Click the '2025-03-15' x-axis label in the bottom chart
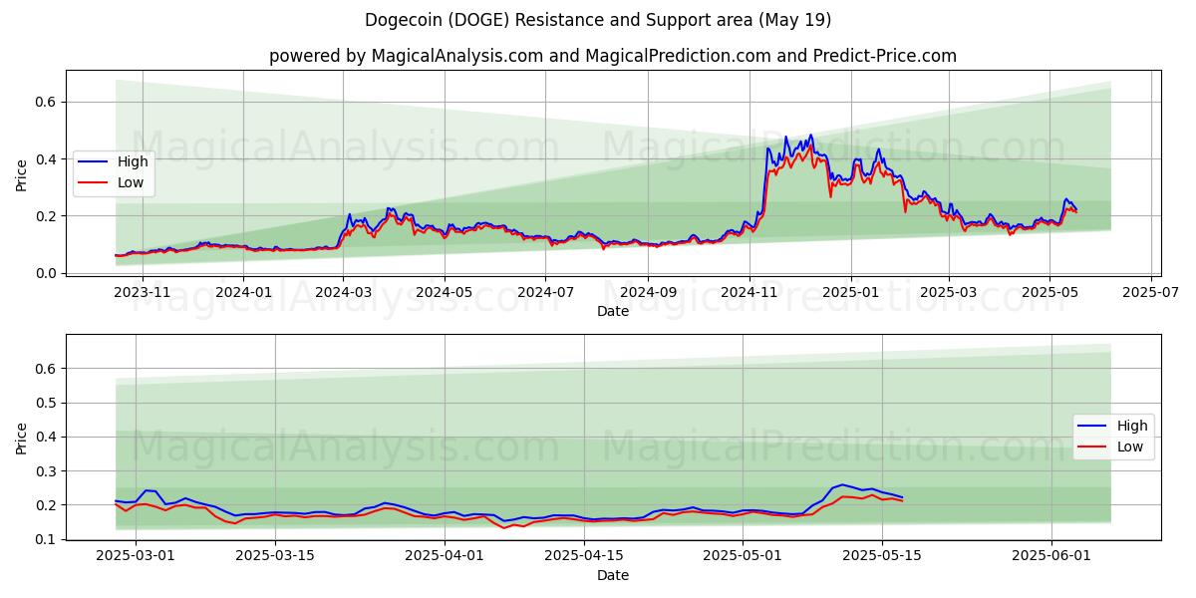The width and height of the screenshot is (1196, 598). pyautogui.click(x=276, y=556)
